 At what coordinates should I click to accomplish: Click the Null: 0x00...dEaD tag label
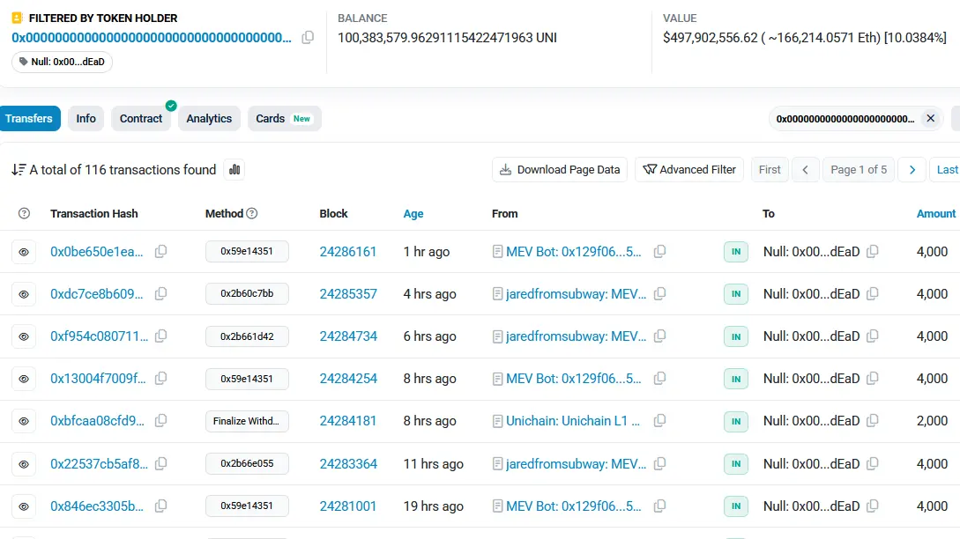(x=63, y=62)
